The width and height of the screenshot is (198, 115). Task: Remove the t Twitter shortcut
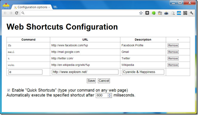pyautogui.click(x=173, y=58)
